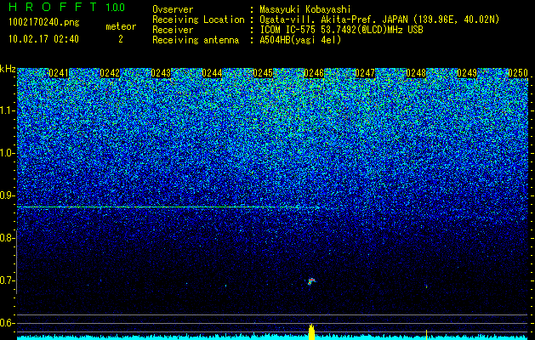535x340 pixels.
Task: Click the A504HB(yagi 4el) antenna text
Action: coord(300,40)
